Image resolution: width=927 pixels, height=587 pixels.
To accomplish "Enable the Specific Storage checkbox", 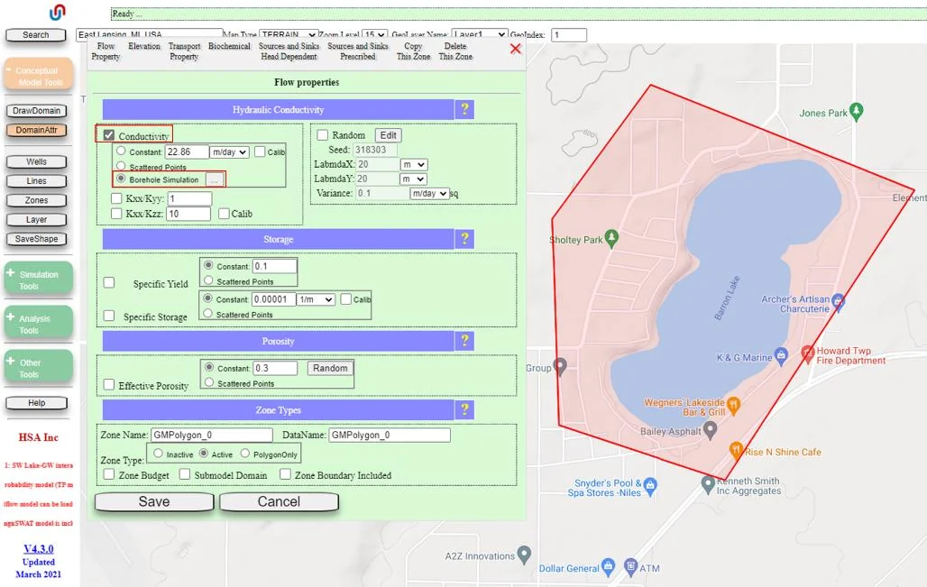I will (109, 316).
